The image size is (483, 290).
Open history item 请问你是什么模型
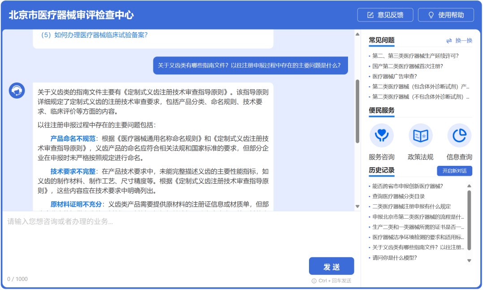[x=394, y=258]
